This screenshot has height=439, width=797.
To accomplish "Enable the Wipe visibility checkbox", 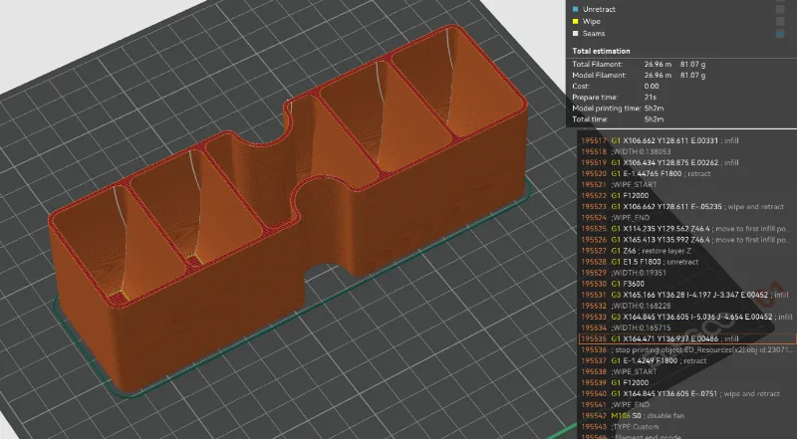I will point(780,21).
